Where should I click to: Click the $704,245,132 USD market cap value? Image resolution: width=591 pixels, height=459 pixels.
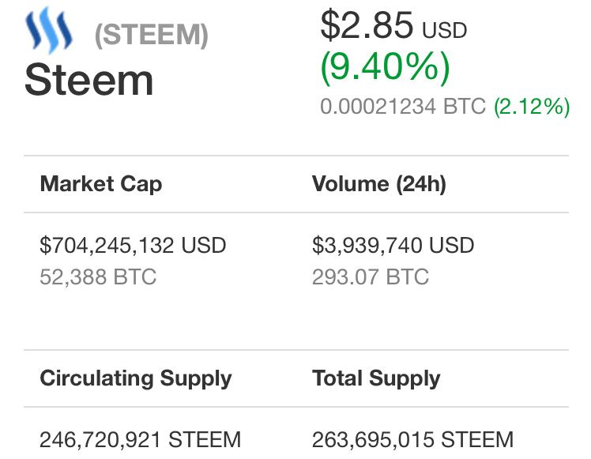[133, 245]
